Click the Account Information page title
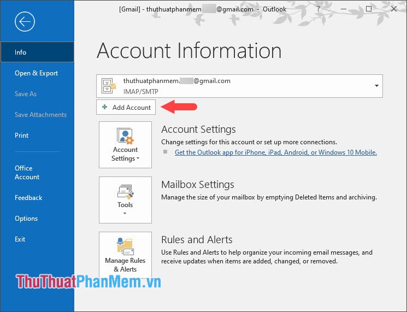 tap(189, 51)
